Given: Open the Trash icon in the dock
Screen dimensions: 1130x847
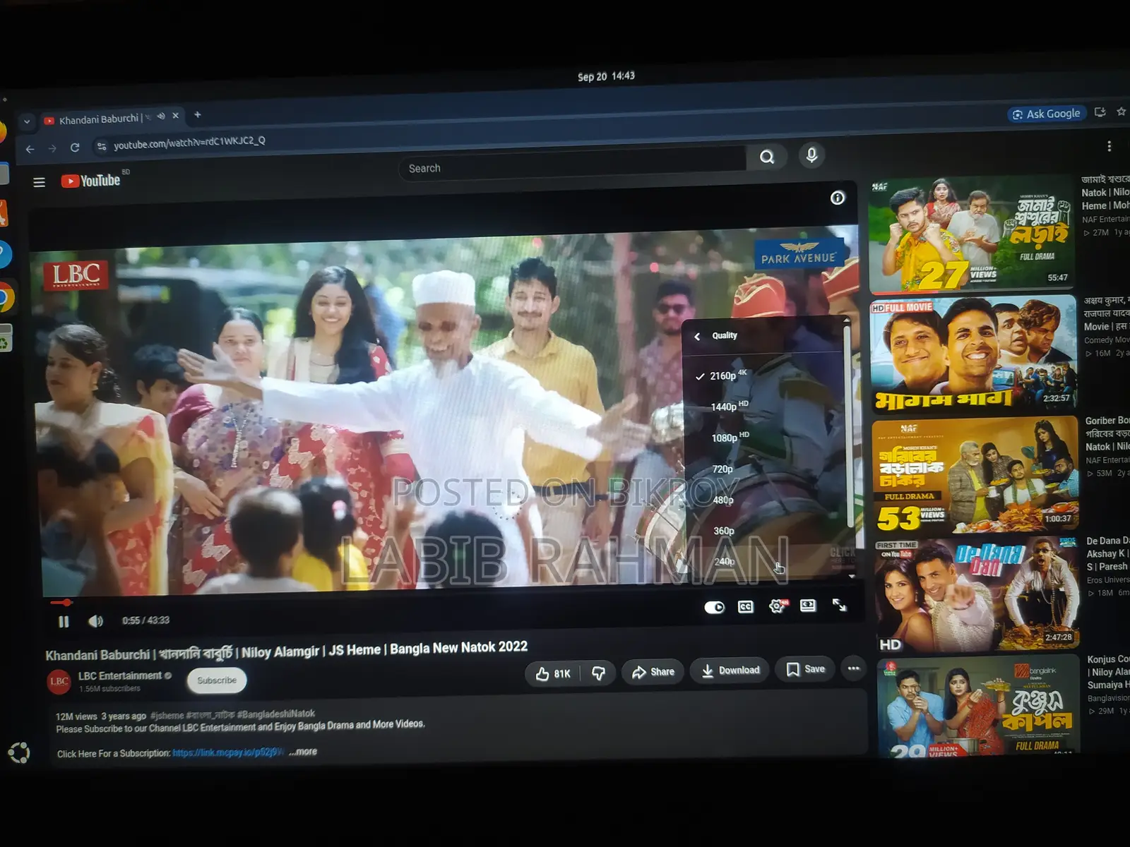Looking at the screenshot, I should [x=4, y=340].
